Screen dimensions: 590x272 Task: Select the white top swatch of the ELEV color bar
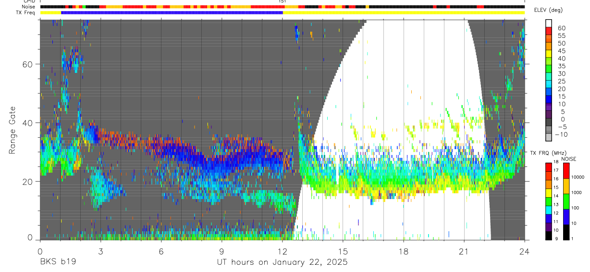549,22
